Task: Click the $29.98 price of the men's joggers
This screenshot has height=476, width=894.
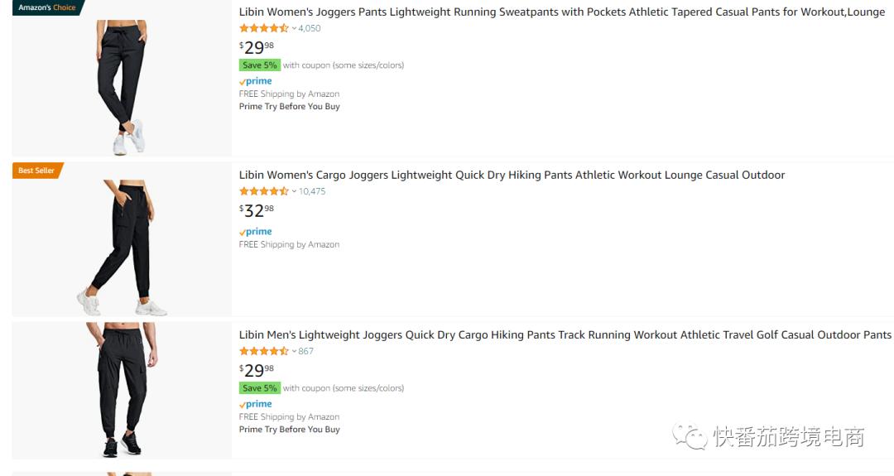Action: tap(257, 370)
